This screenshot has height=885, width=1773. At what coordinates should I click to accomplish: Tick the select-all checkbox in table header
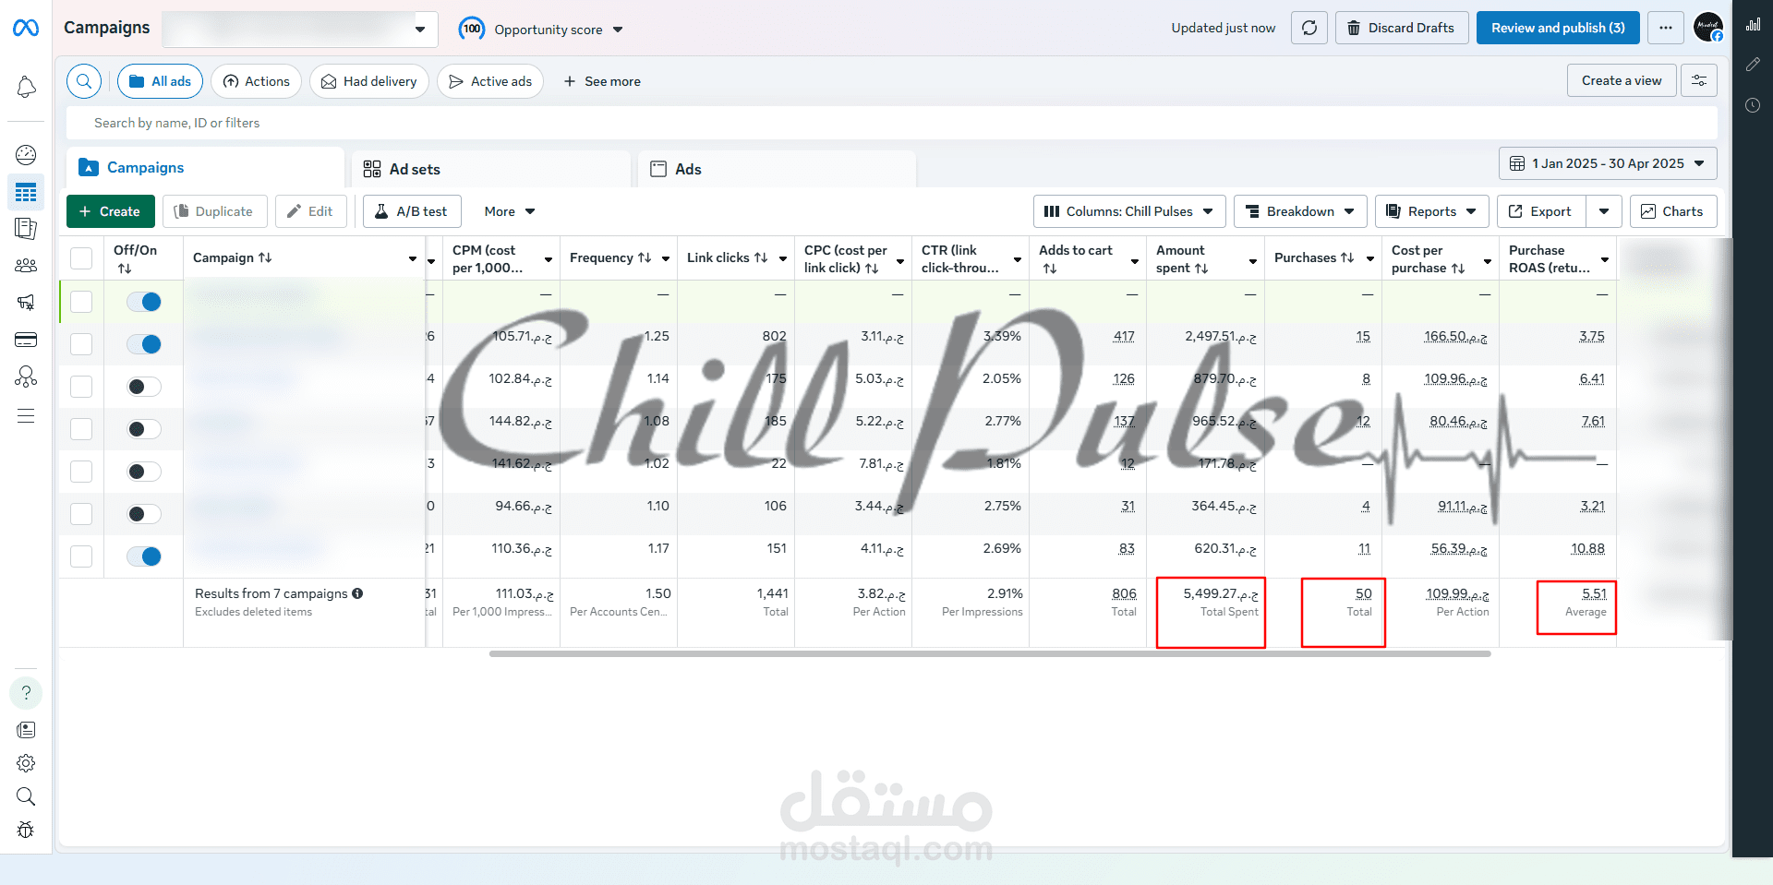(81, 258)
